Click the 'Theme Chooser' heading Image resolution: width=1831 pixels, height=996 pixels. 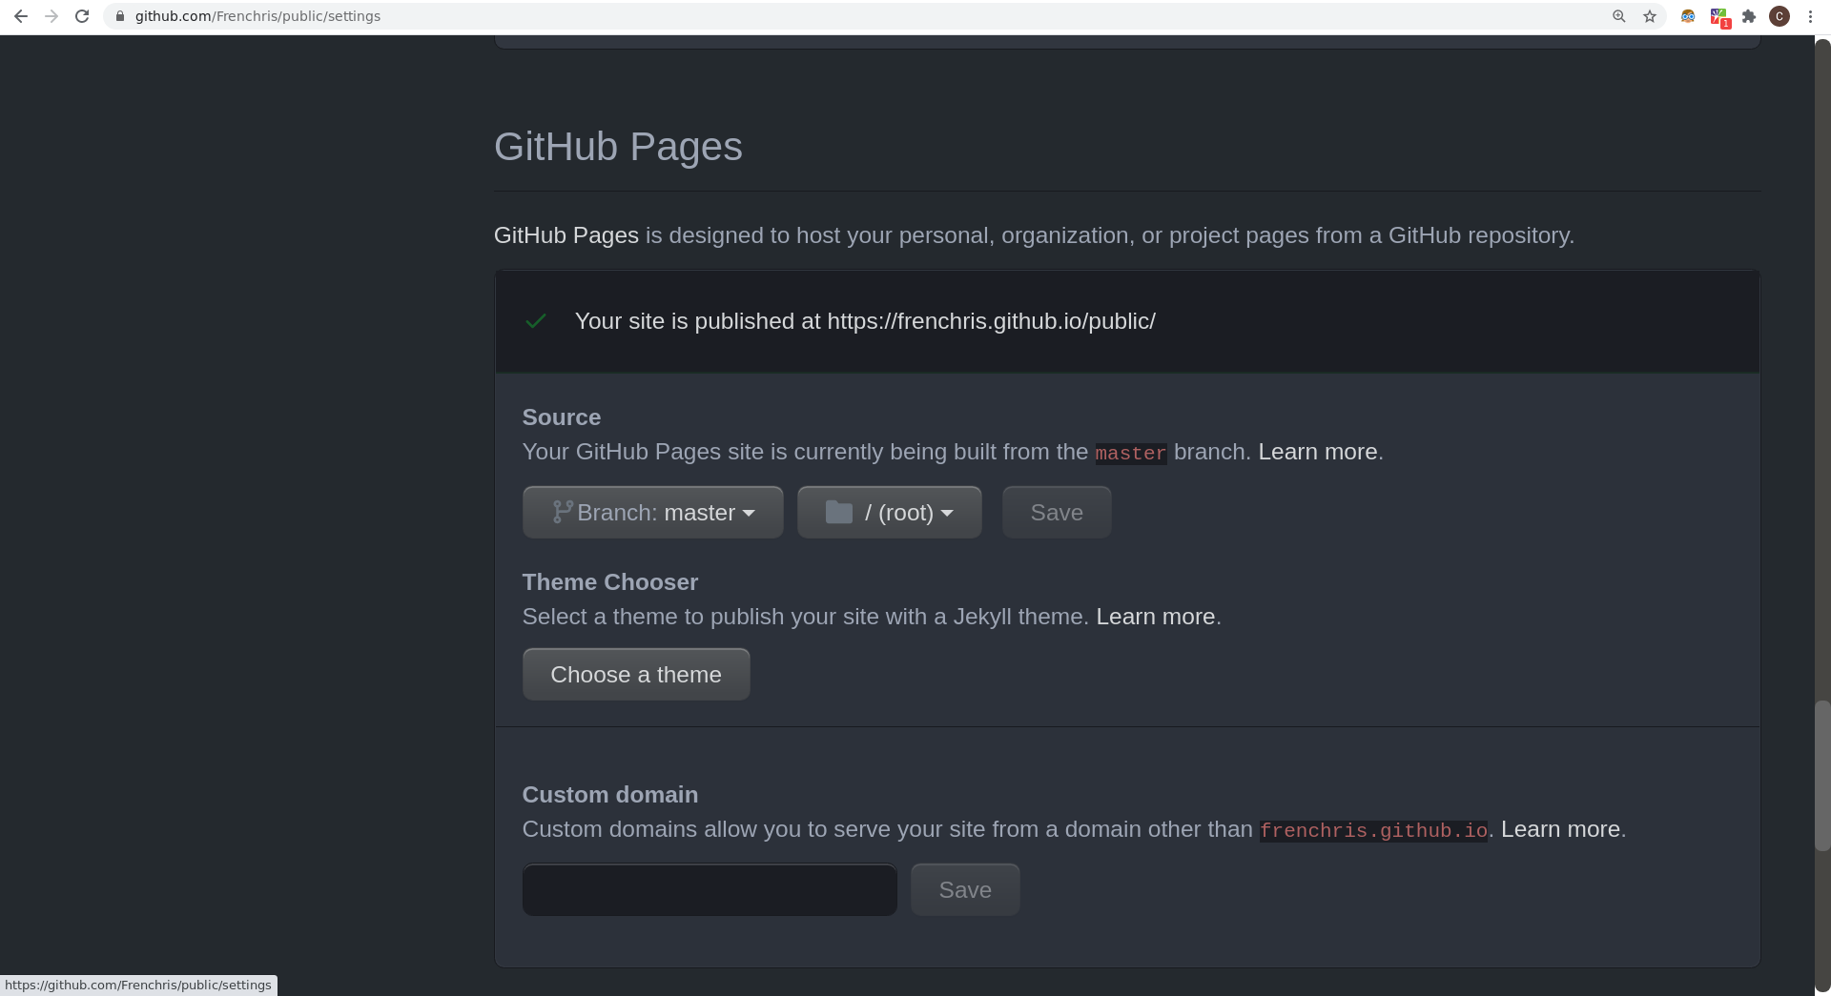pyautogui.click(x=610, y=582)
